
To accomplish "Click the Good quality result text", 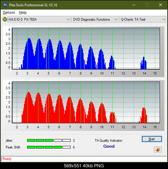I will tap(109, 146).
